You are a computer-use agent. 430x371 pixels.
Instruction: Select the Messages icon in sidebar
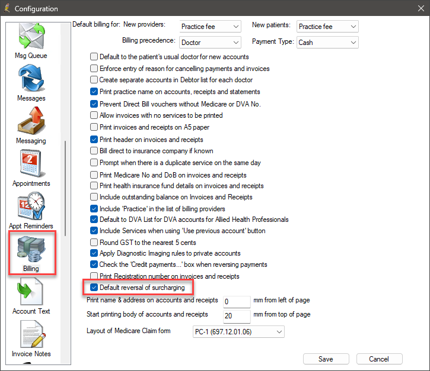coord(31,79)
